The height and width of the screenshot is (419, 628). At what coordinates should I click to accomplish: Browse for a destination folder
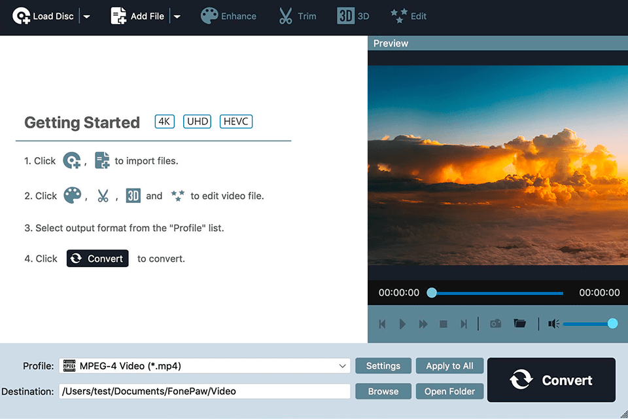tap(383, 391)
